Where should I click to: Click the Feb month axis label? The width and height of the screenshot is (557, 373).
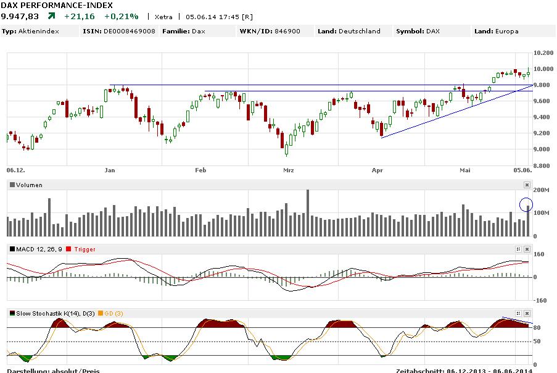(200, 170)
